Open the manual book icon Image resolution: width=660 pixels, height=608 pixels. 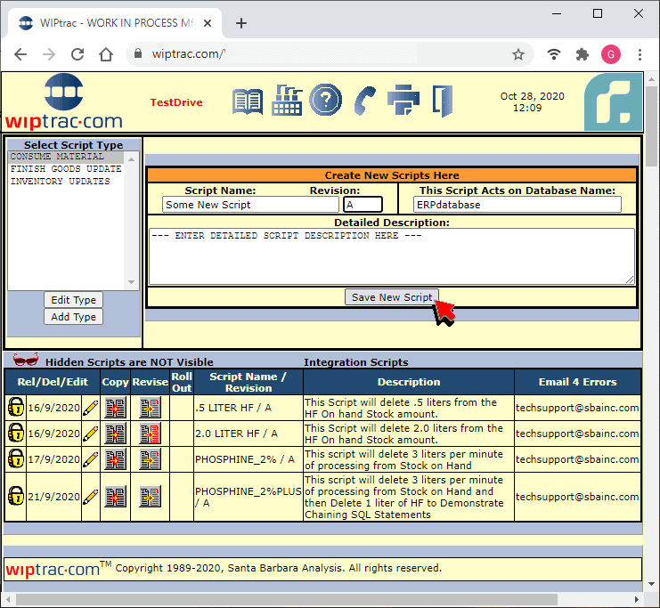pos(248,101)
